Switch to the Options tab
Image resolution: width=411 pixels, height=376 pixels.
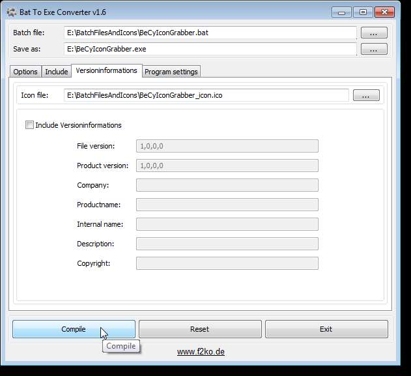(x=25, y=72)
